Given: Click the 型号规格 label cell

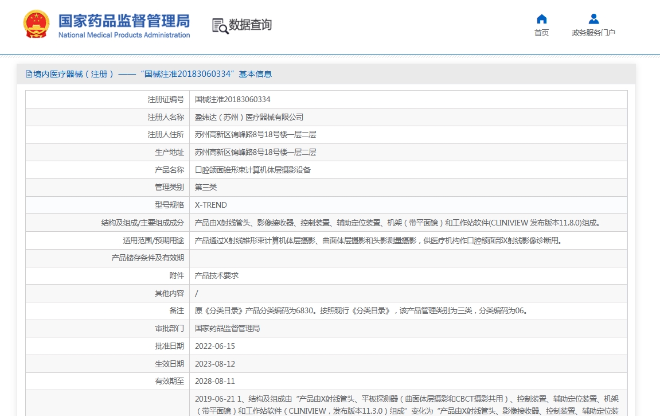Looking at the screenshot, I should [108, 205].
